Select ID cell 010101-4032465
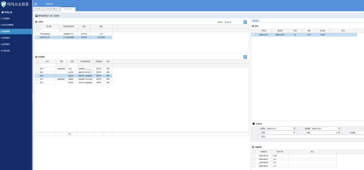 point(85,83)
